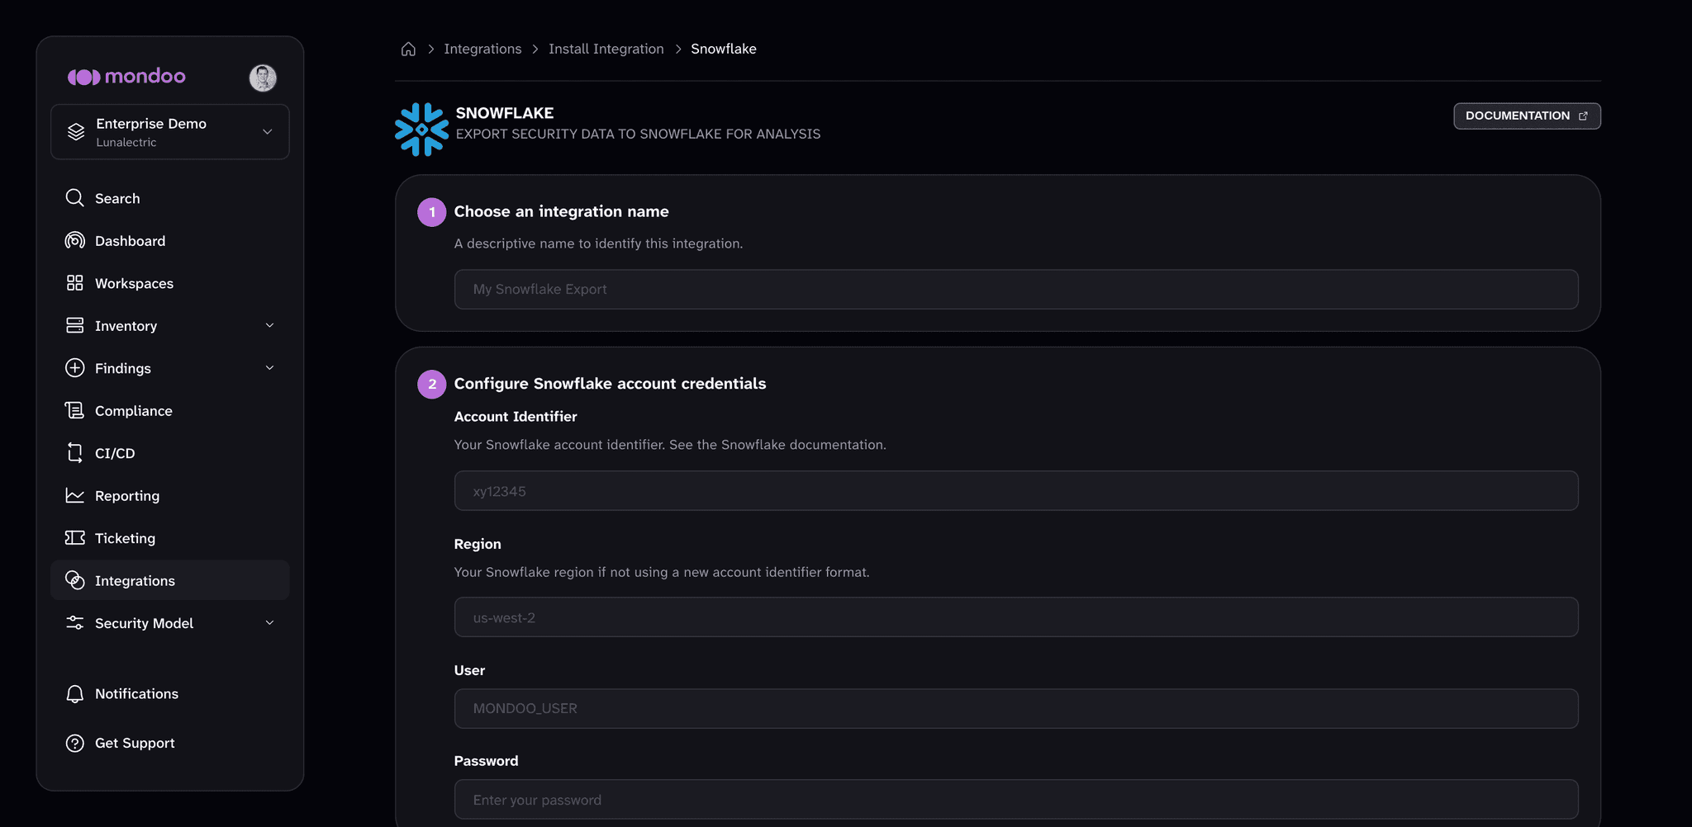Open Get Support in sidebar
Viewport: 1692px width, 827px height.
pyautogui.click(x=170, y=743)
